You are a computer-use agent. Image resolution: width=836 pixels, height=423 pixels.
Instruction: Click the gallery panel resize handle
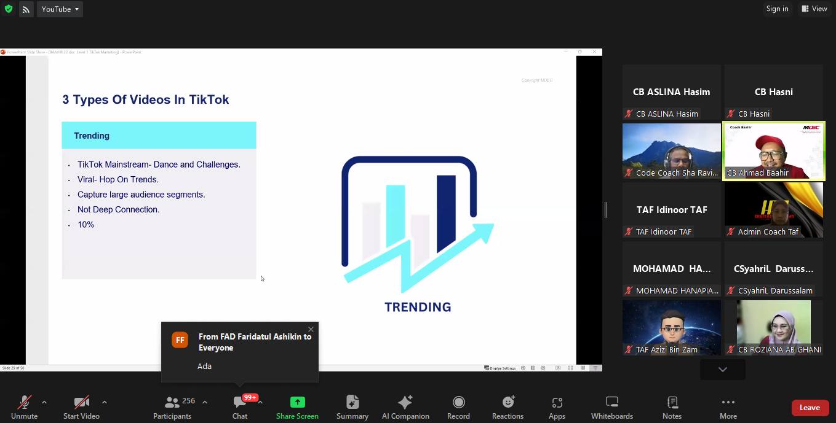pos(606,210)
